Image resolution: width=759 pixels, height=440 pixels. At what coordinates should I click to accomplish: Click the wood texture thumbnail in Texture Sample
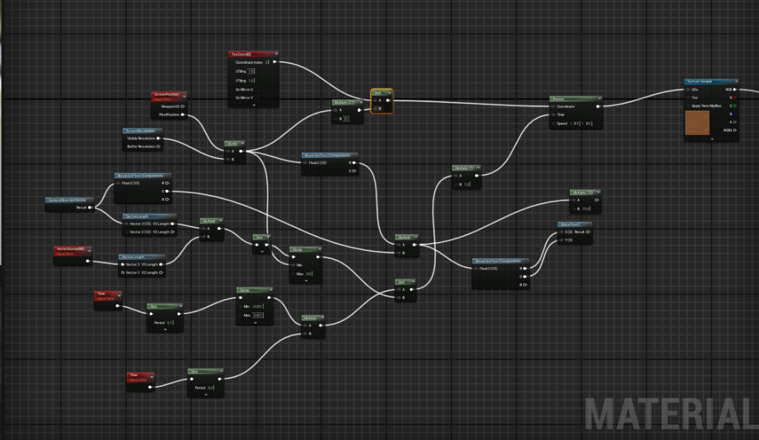coord(697,122)
